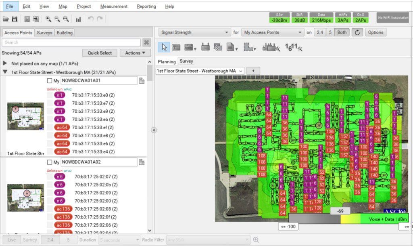413x246 pixels.
Task: Open the bar chart statistics icon
Action: 78,19
